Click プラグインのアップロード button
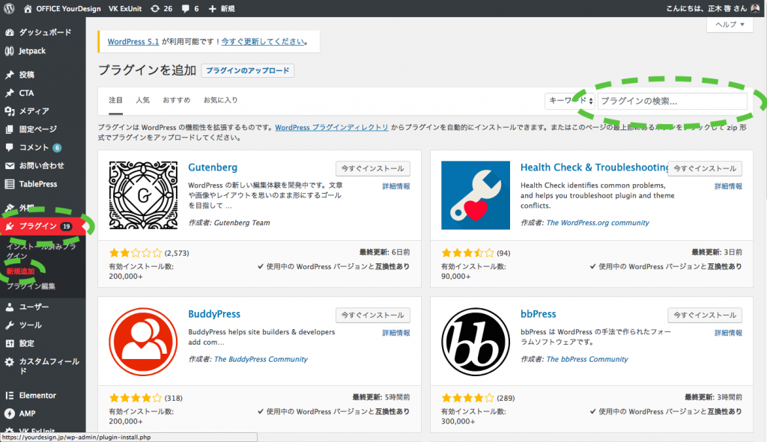This screenshot has height=442, width=767. pyautogui.click(x=248, y=70)
